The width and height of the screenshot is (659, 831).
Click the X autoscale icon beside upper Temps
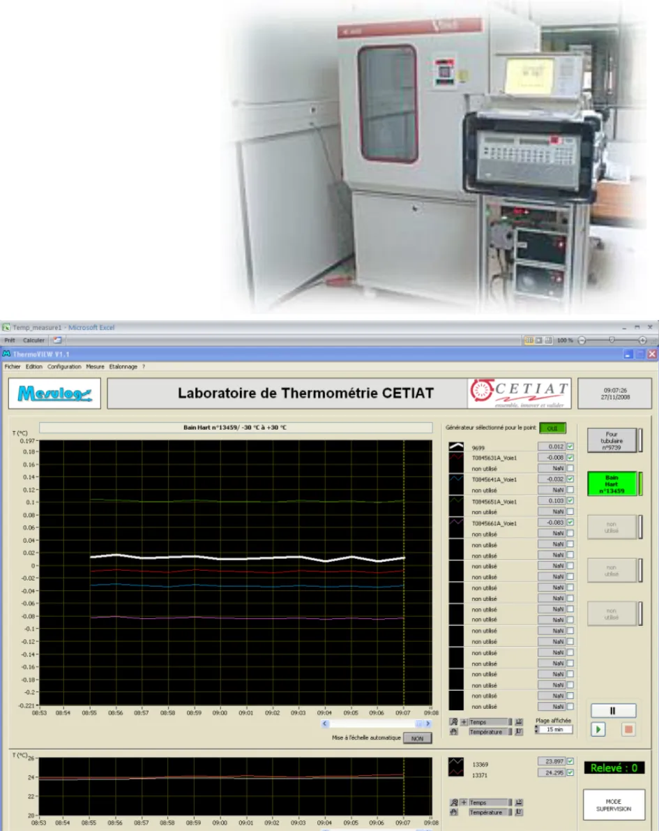click(519, 722)
